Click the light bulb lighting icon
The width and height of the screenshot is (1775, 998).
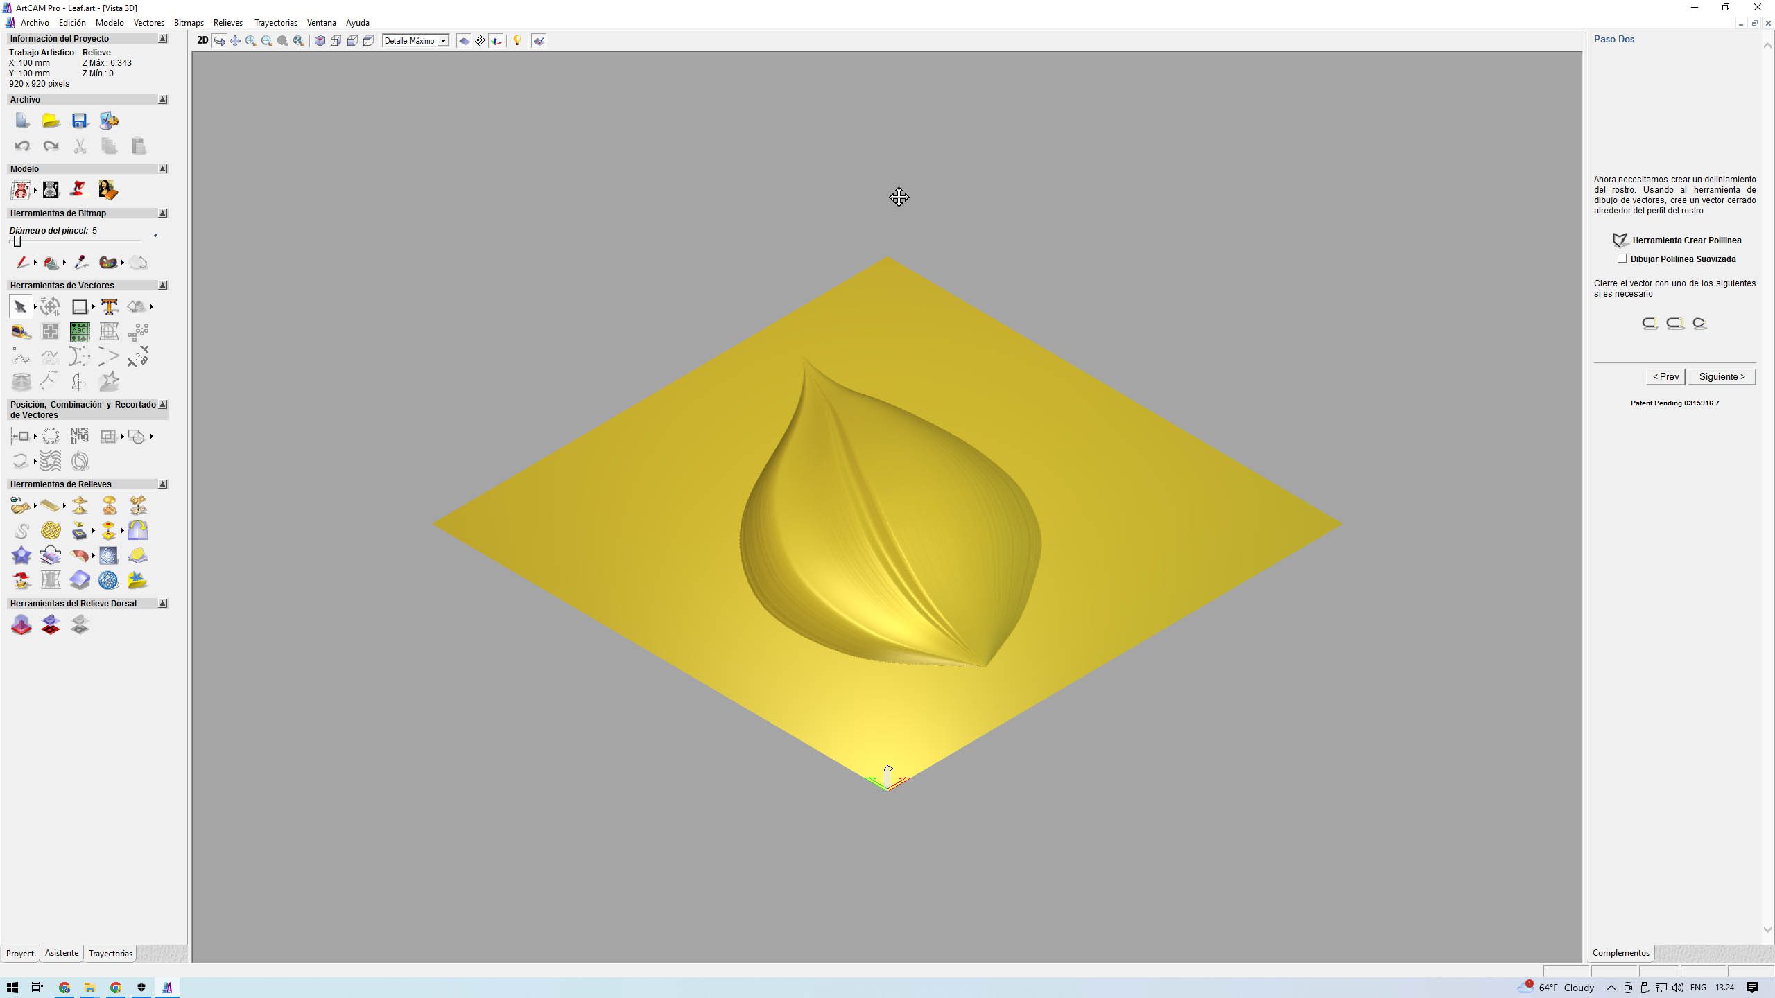pyautogui.click(x=517, y=41)
